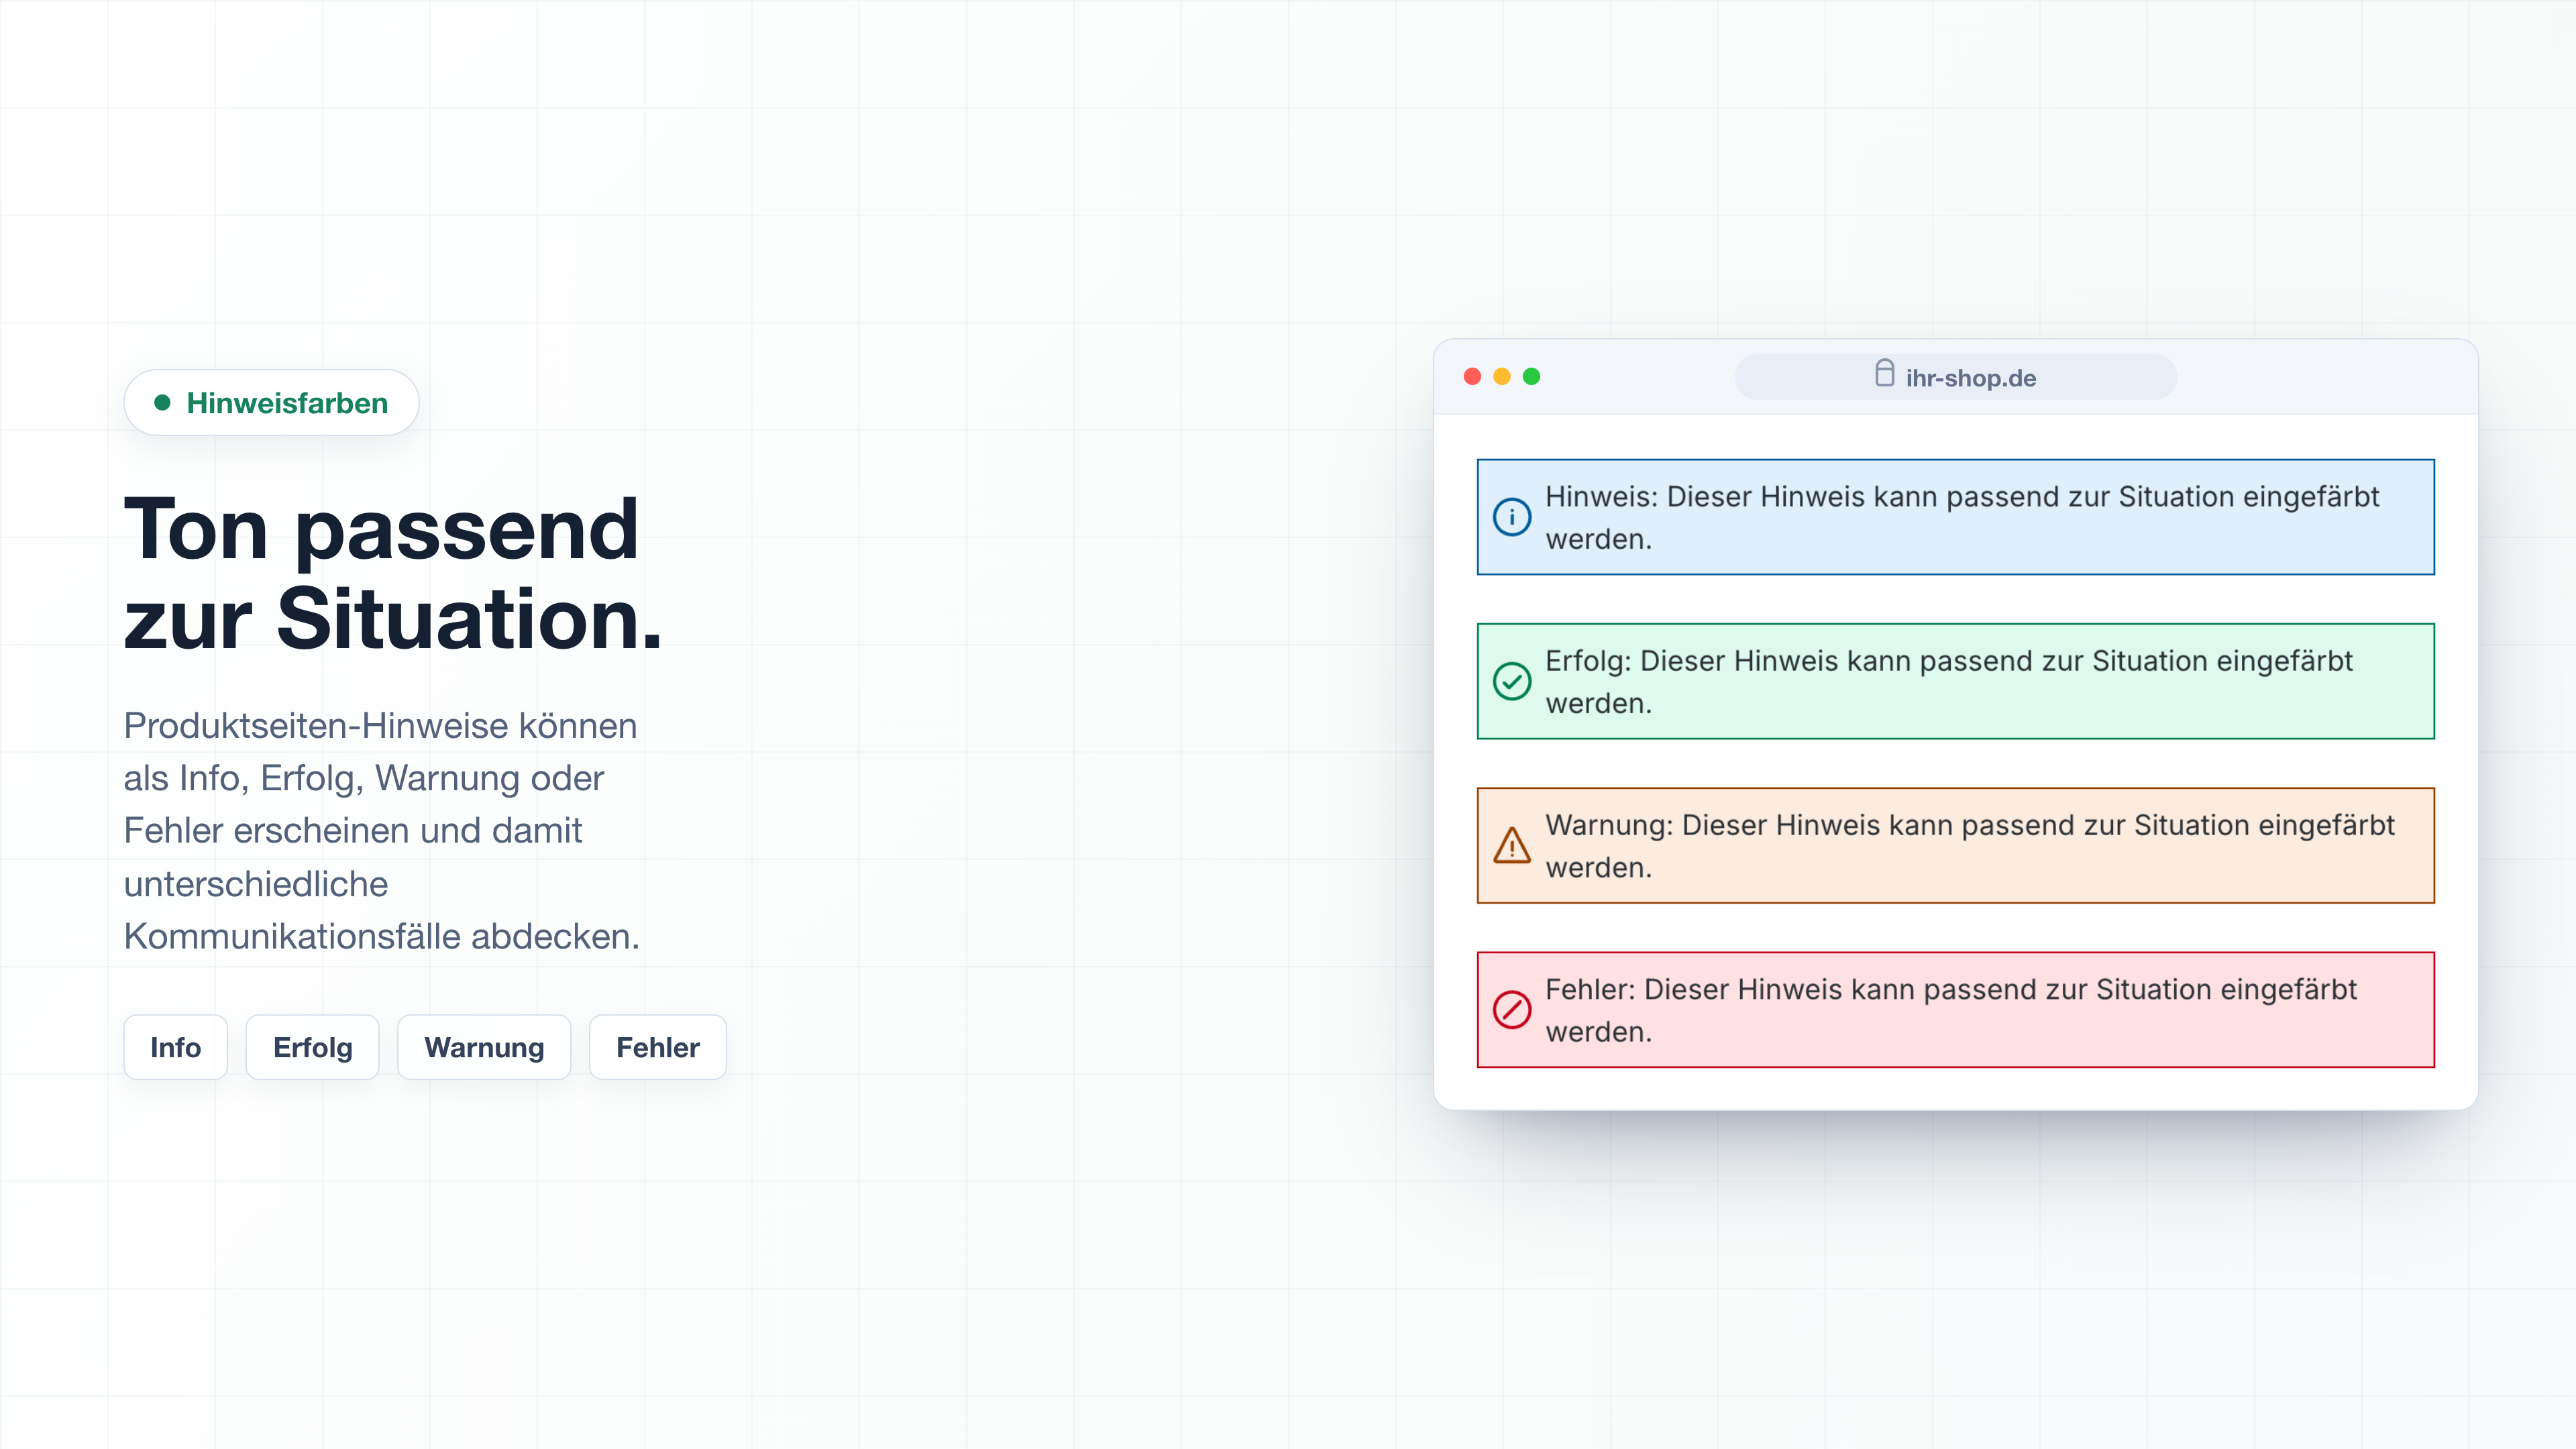Click the green checkmark success icon
This screenshot has height=1449, width=2576.
1511,681
